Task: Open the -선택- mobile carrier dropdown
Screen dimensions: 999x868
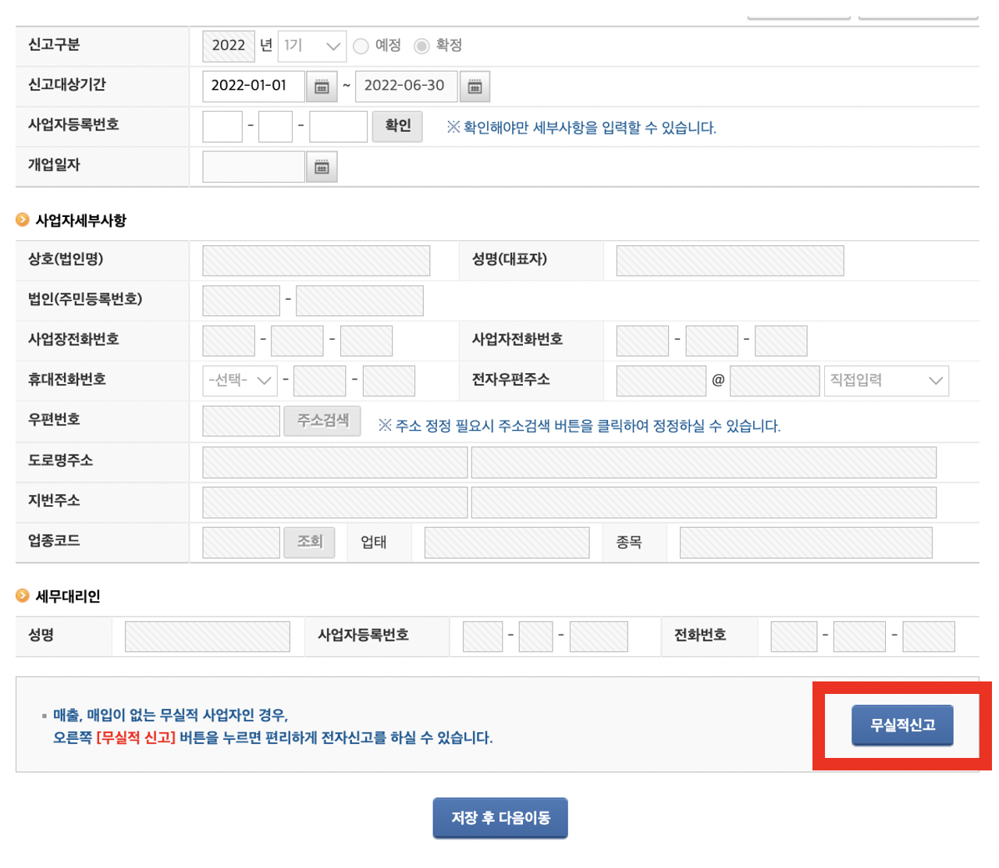Action: point(240,380)
